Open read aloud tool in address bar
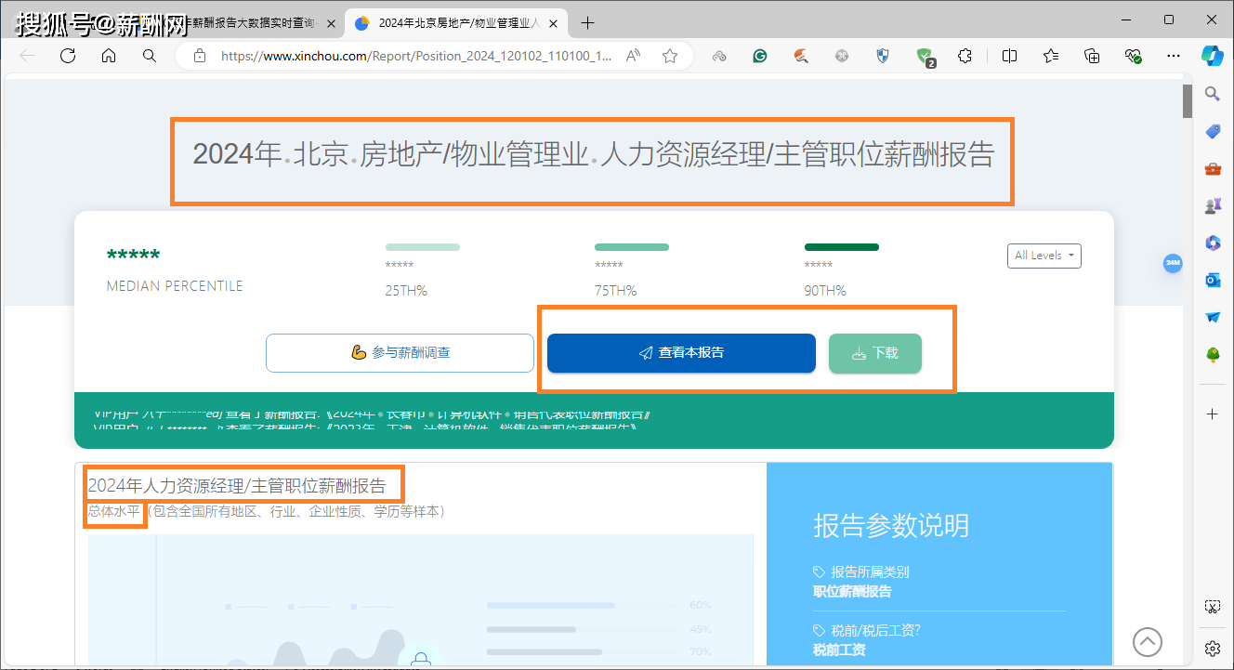1234x670 pixels. [x=634, y=56]
